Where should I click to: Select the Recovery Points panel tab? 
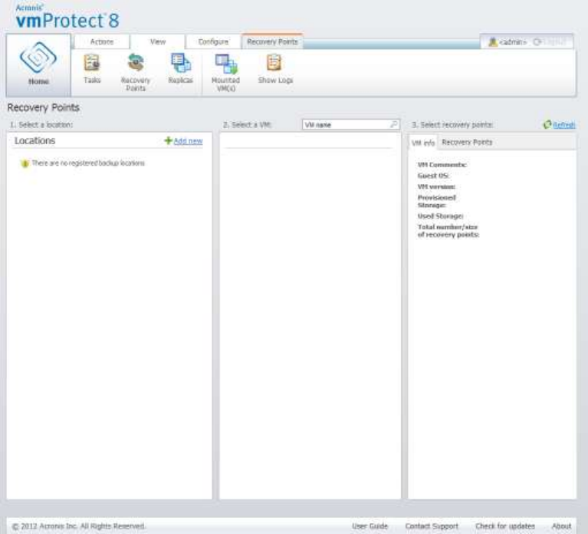click(x=467, y=142)
